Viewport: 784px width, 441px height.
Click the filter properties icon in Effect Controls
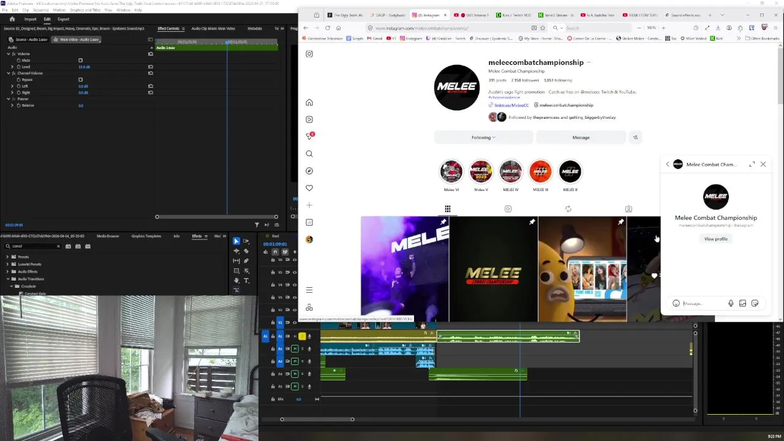(x=257, y=225)
